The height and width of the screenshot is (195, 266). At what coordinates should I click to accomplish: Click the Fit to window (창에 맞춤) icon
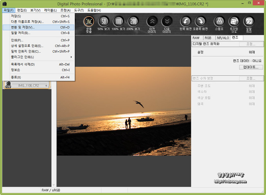coord(89,21)
